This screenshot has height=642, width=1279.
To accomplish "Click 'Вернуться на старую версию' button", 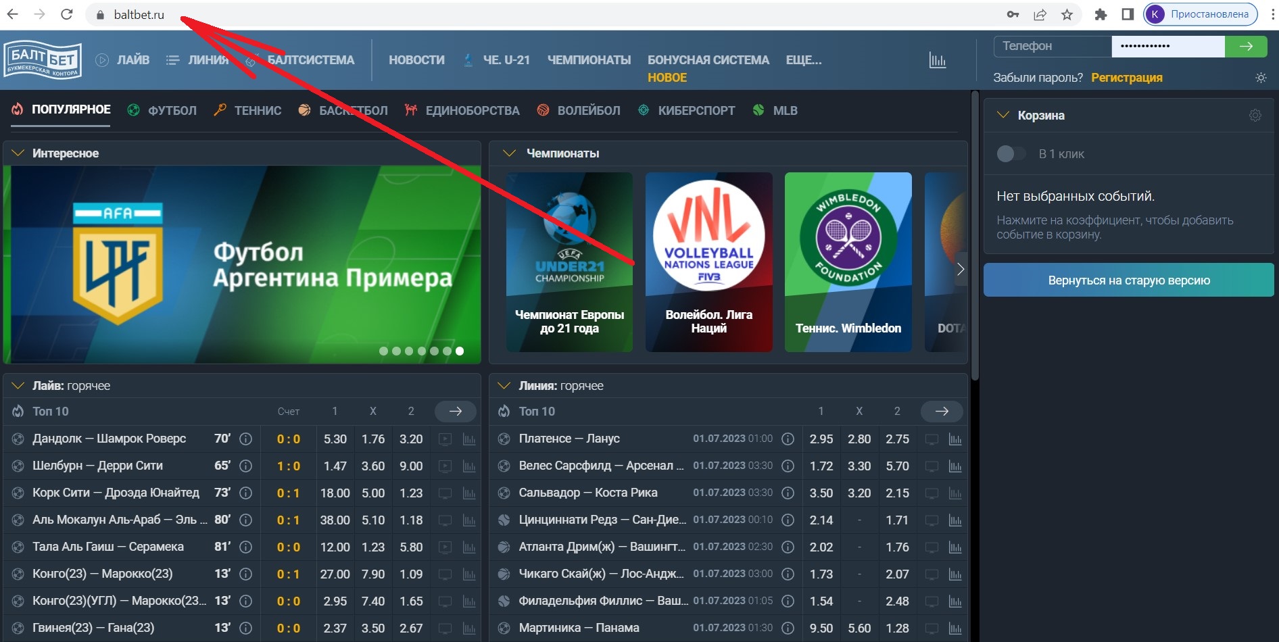I will coord(1129,280).
